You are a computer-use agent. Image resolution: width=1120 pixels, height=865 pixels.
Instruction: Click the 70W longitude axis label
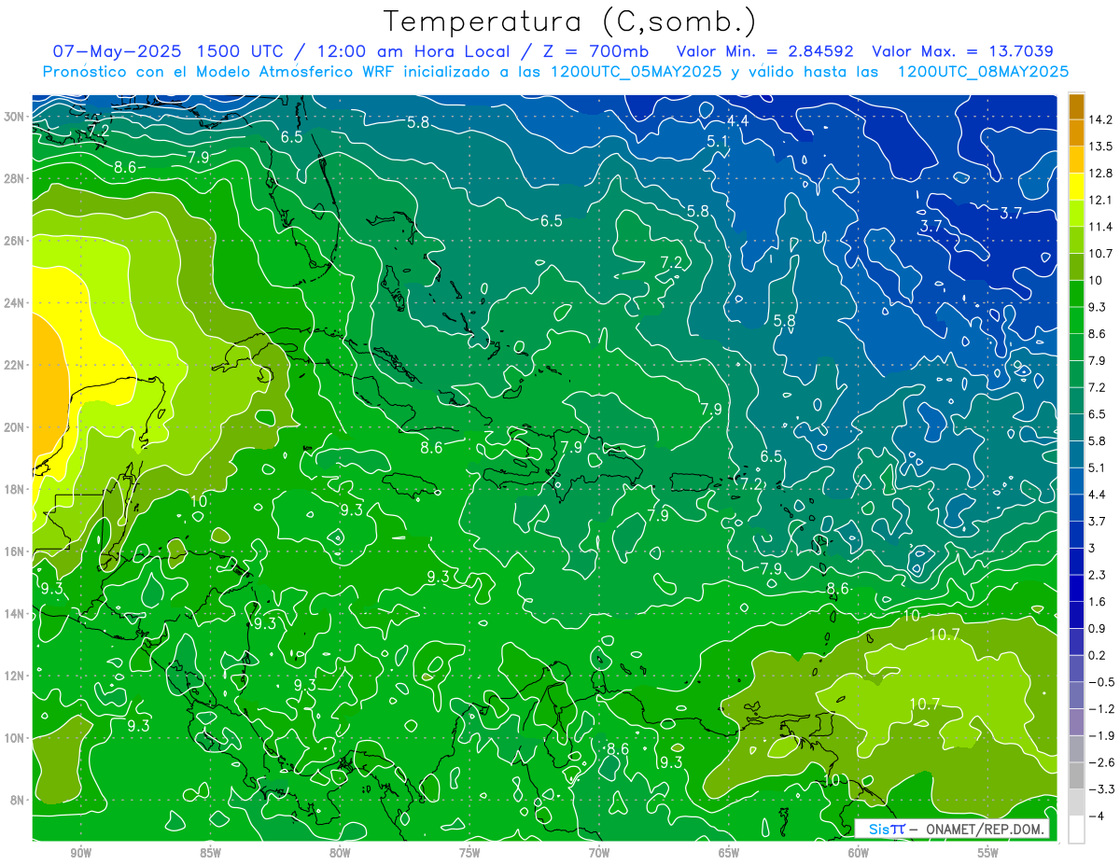click(599, 852)
